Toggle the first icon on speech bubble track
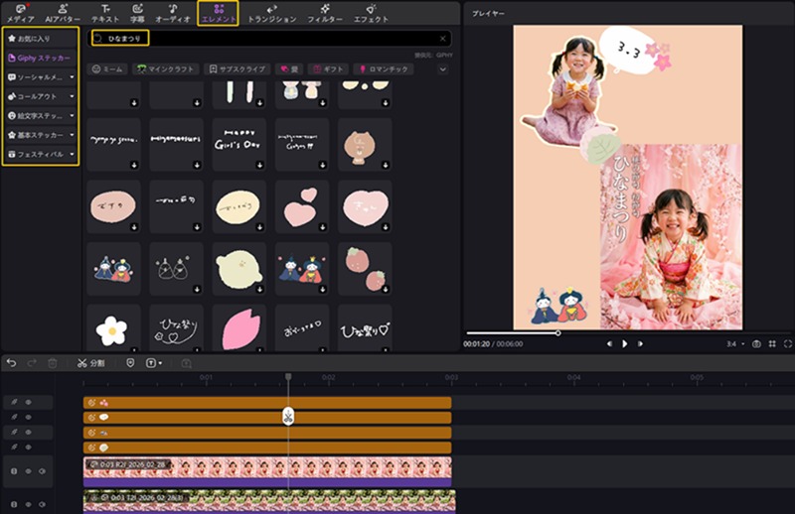The width and height of the screenshot is (795, 514). pos(14,418)
